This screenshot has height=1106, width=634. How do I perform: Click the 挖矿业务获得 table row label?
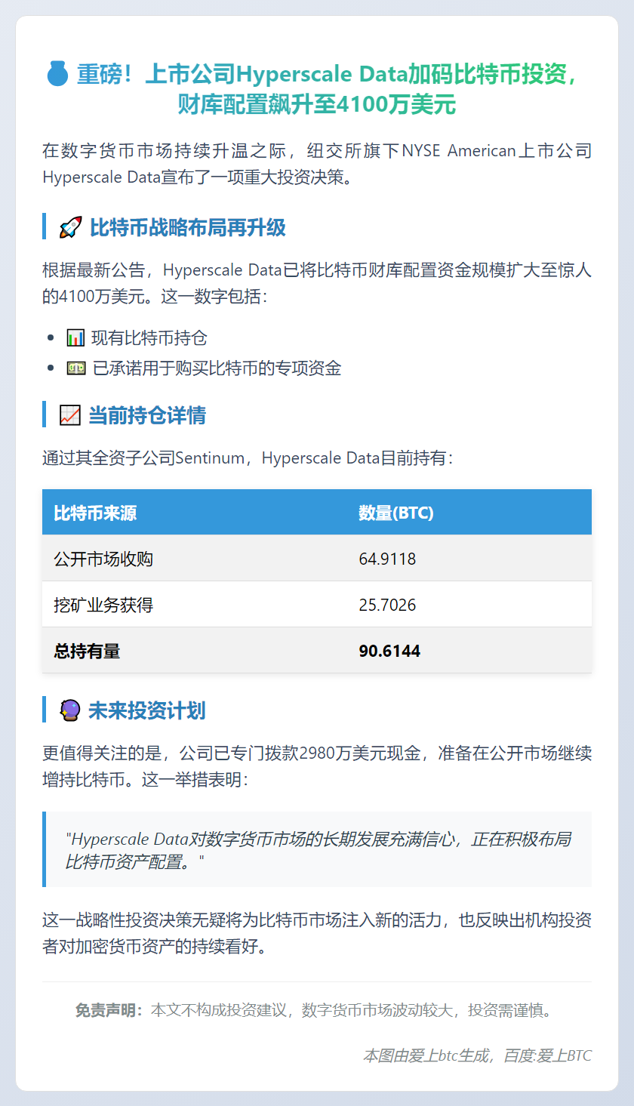point(103,605)
